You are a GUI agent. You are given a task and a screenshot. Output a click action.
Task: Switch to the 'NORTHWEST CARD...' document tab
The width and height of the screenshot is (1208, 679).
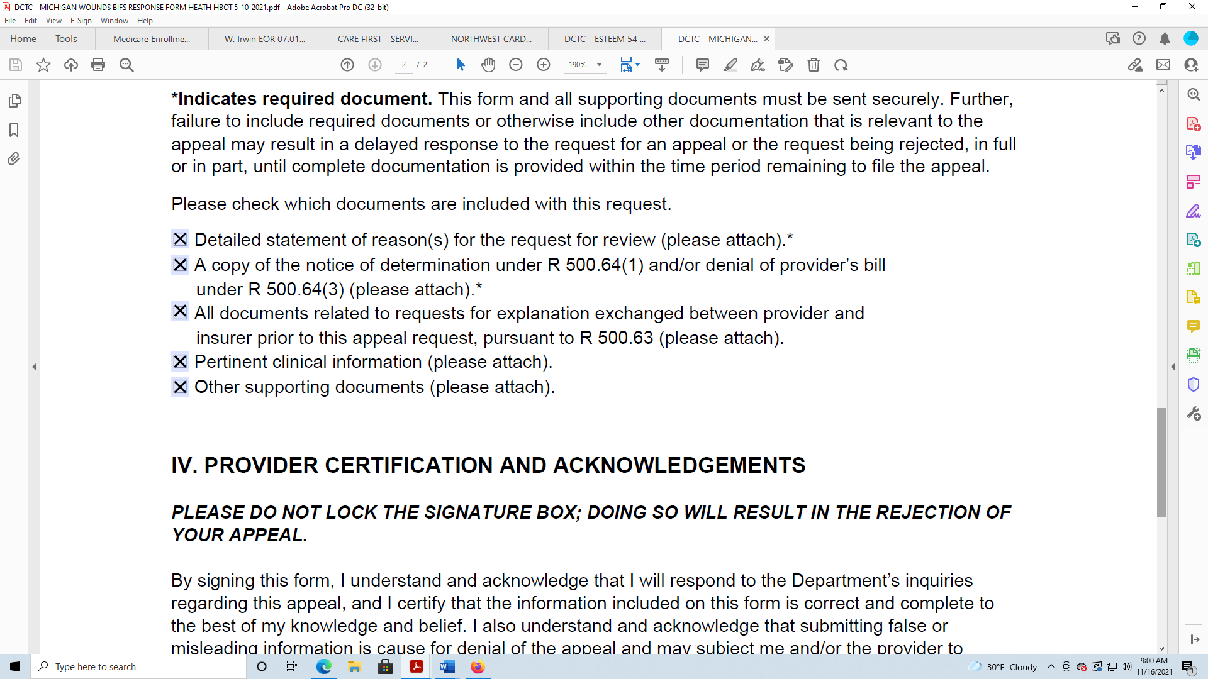click(x=491, y=38)
